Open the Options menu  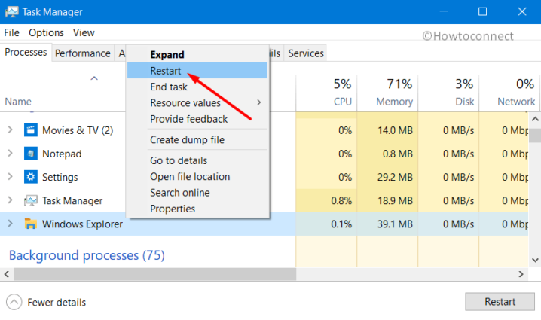coord(46,33)
